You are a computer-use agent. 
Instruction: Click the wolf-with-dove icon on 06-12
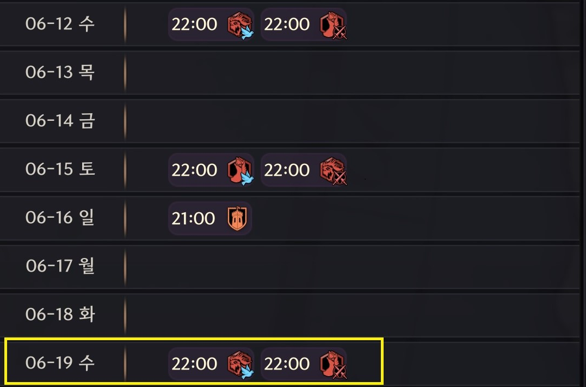click(240, 25)
